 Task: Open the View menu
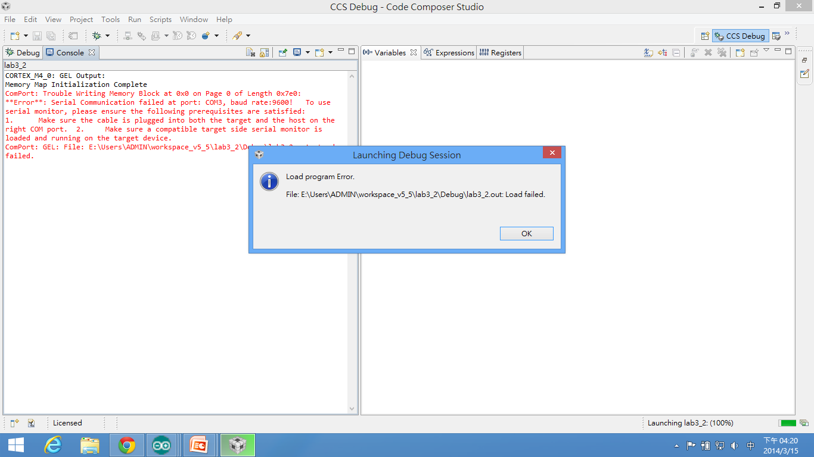coord(53,20)
